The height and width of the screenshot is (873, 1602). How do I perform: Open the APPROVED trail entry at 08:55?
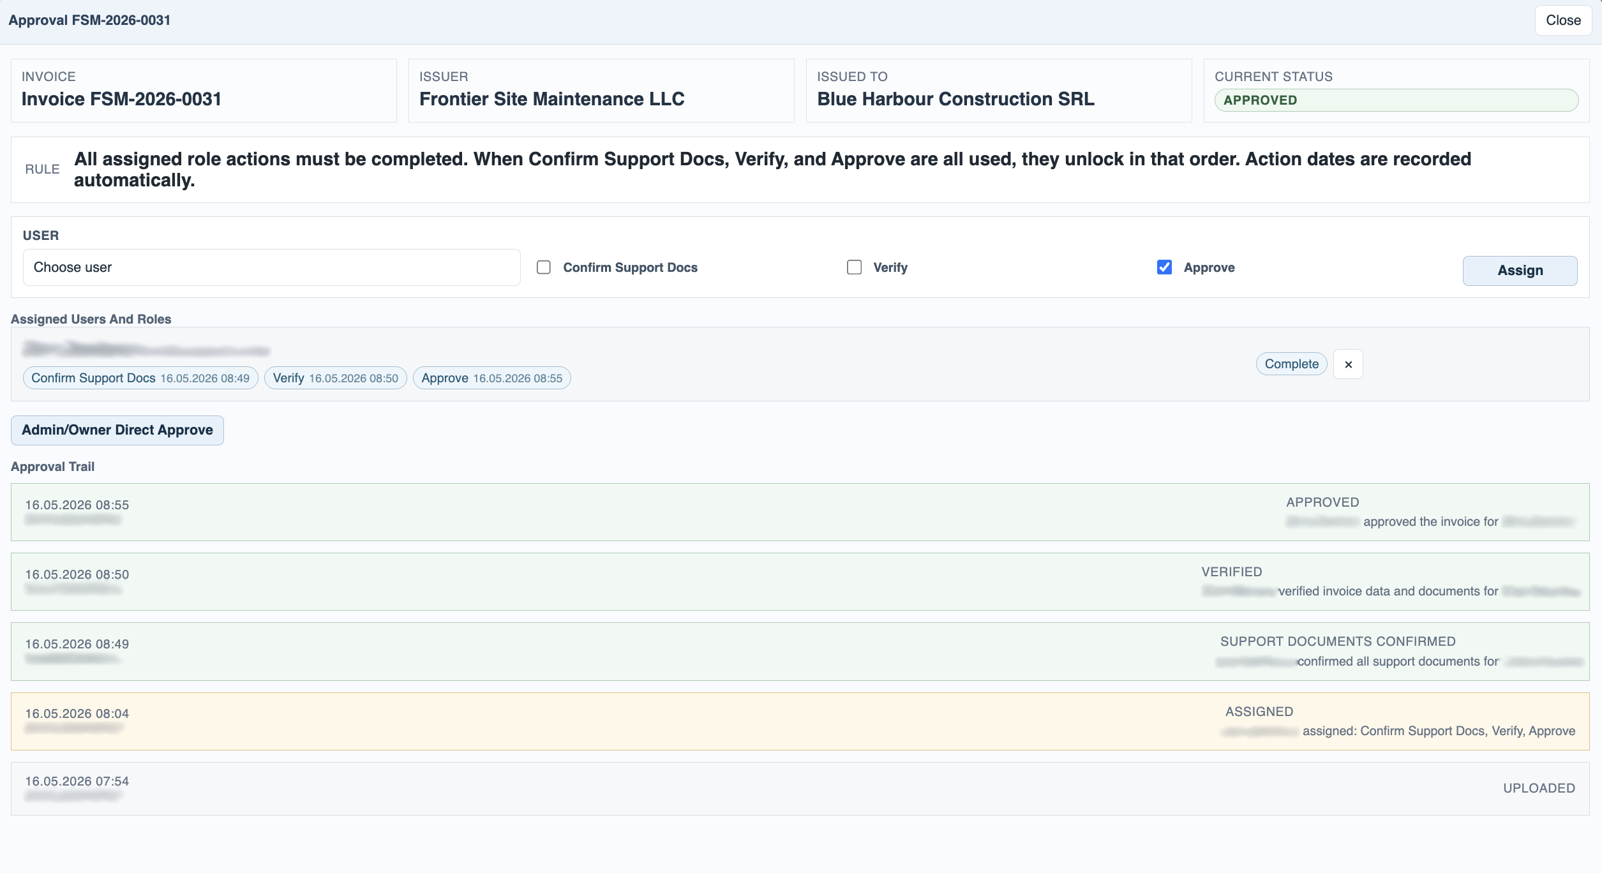(x=800, y=512)
